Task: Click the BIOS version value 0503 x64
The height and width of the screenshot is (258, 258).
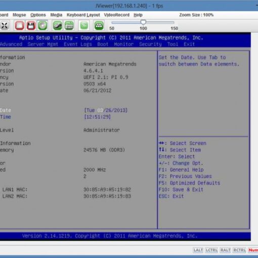Action: 95,84
